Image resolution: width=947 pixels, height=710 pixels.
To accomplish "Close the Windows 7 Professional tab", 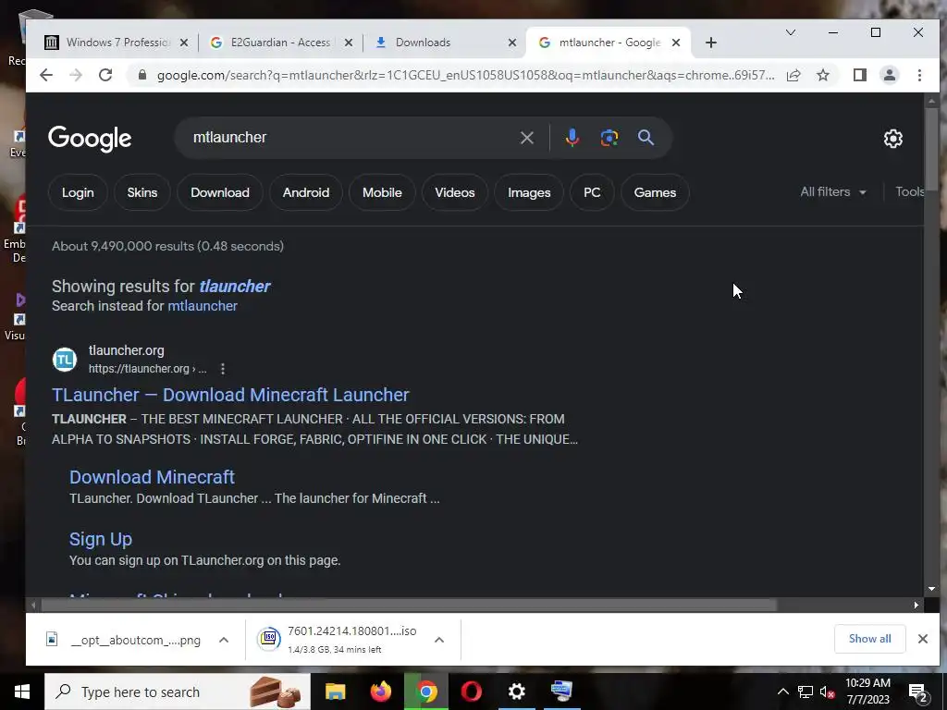I will tap(184, 43).
